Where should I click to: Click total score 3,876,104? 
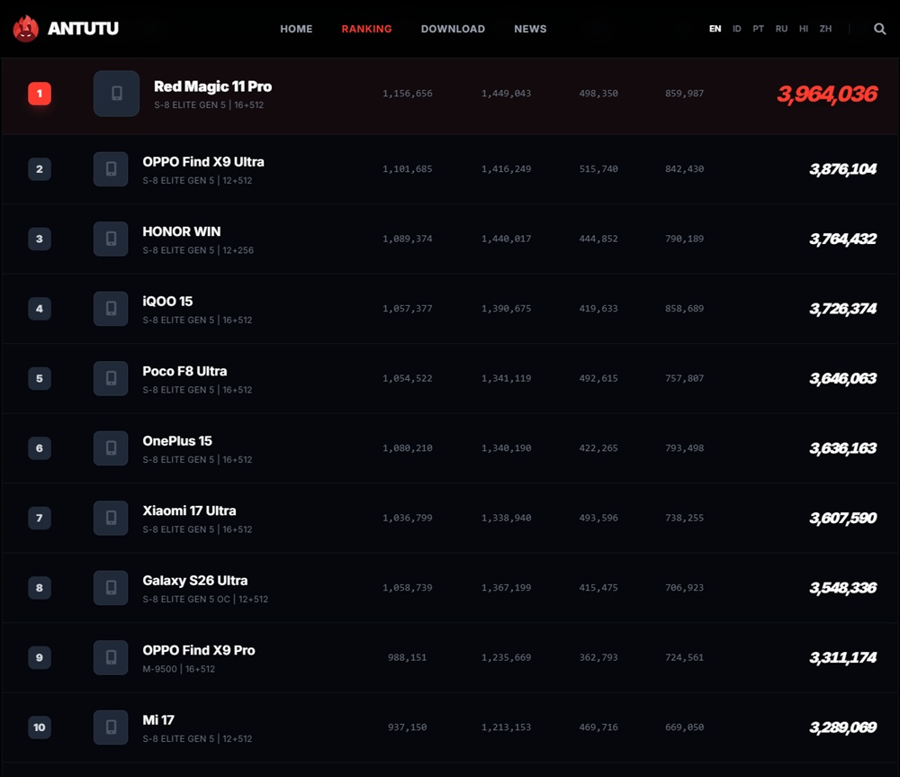(x=842, y=169)
